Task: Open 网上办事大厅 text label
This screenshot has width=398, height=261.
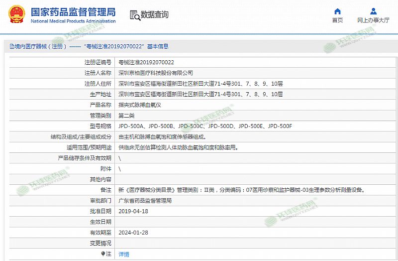Action: pos(373,20)
